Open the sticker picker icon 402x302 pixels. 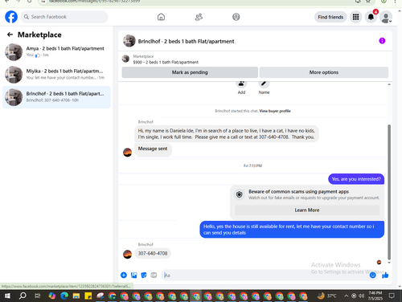pos(144,275)
